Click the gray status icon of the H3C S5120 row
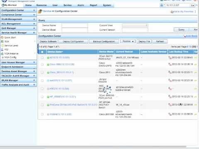 pyautogui.click(x=48, y=89)
